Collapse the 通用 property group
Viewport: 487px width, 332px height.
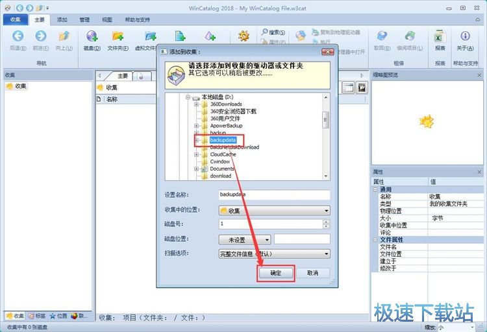(x=375, y=189)
